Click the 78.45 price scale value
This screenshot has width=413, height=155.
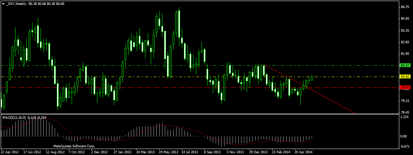(x=405, y=112)
